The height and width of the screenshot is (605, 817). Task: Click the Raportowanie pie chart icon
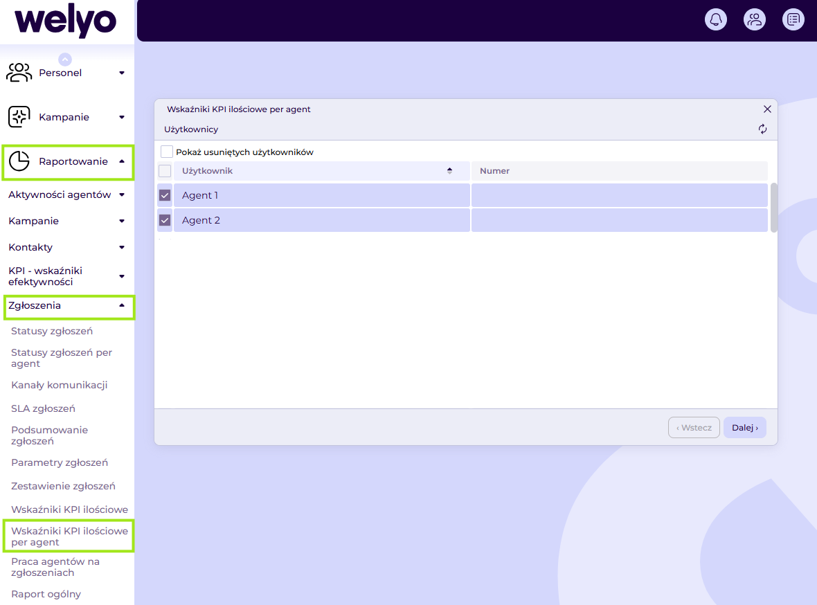point(19,161)
